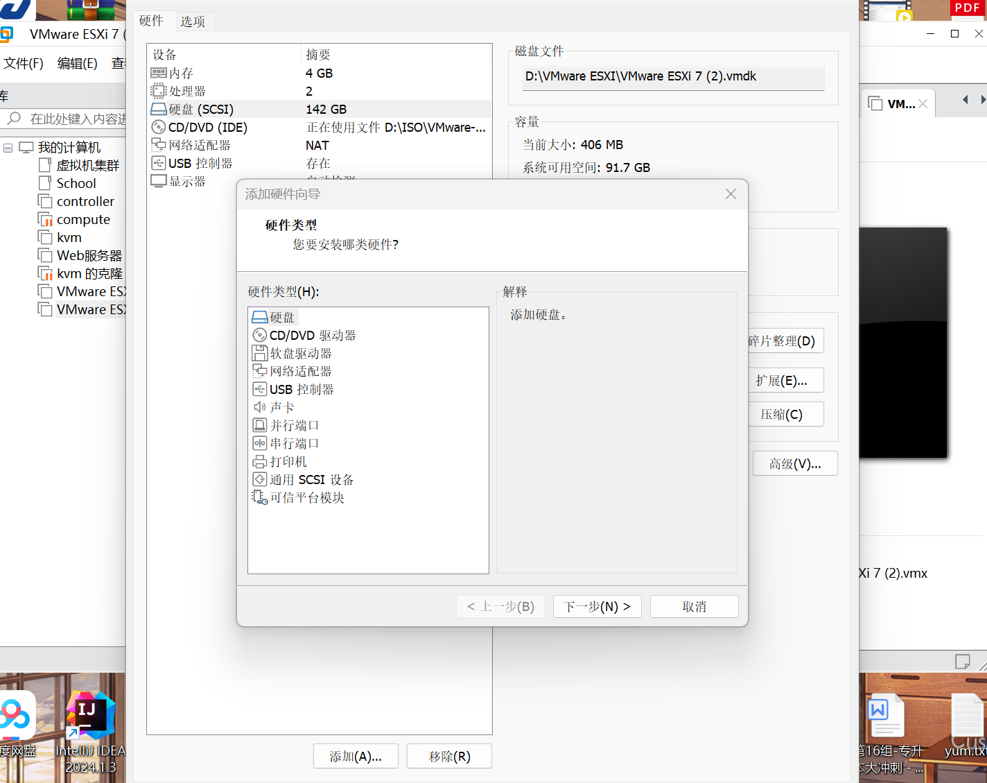Click 下一步(N) > button in wizard
Viewport: 987px width, 783px height.
pos(597,606)
